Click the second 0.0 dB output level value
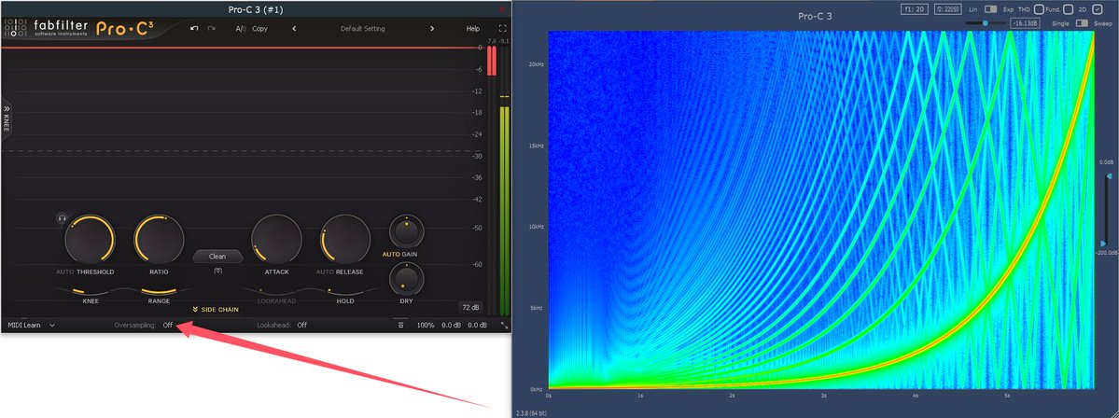Screen dimensions: 1119x418 click(x=478, y=326)
